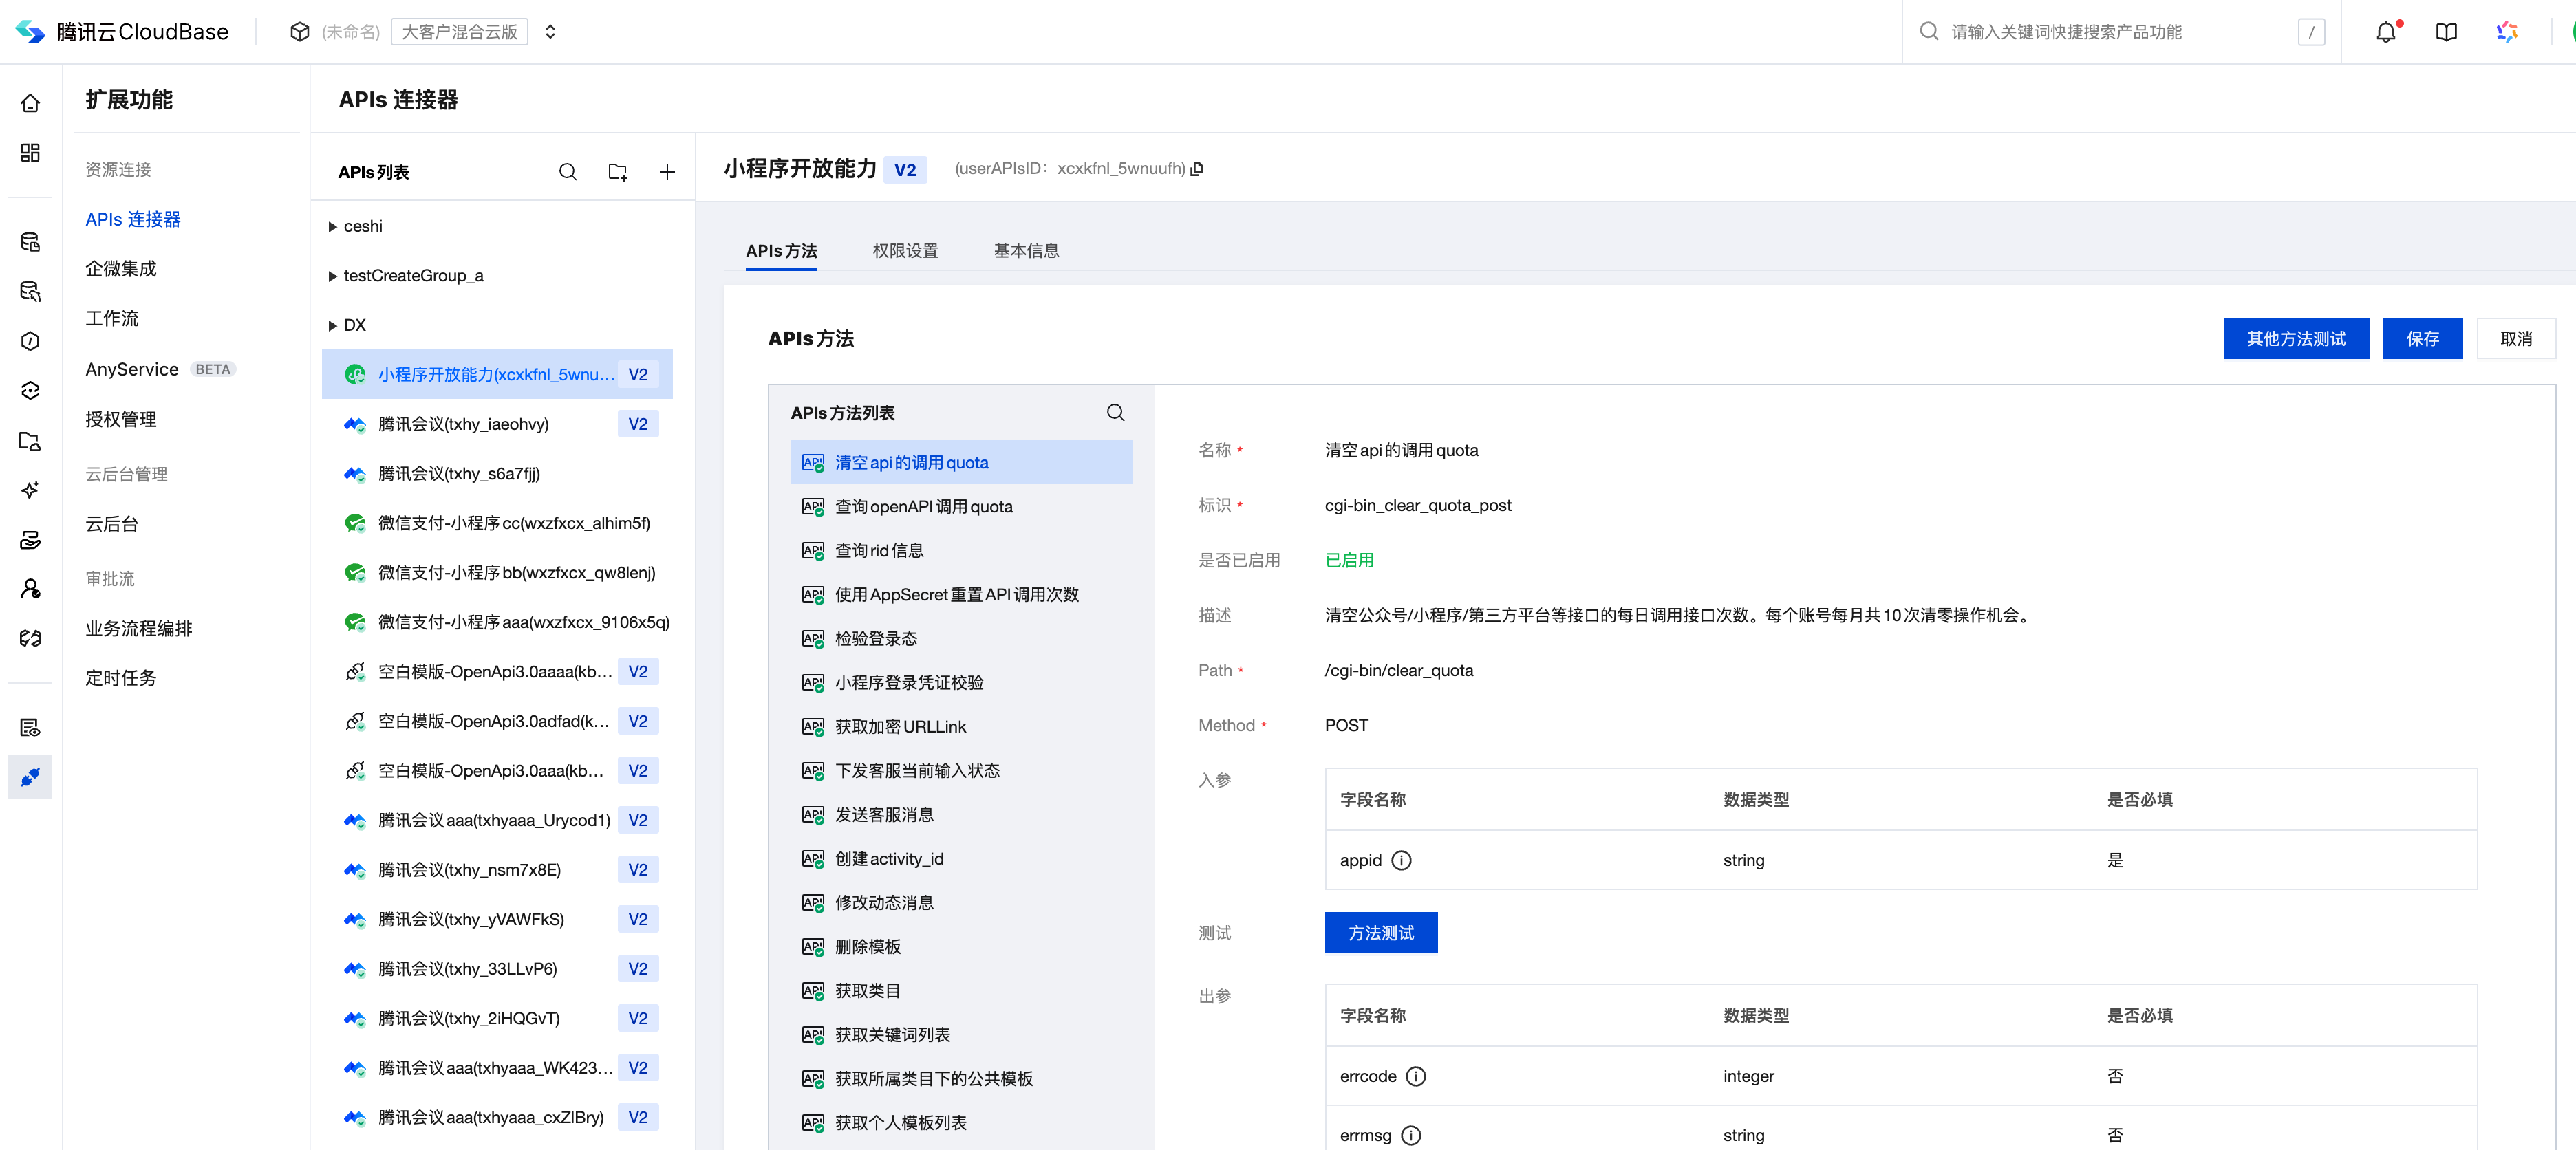
Task: Click search icon in APIs方法列表
Action: [1115, 412]
